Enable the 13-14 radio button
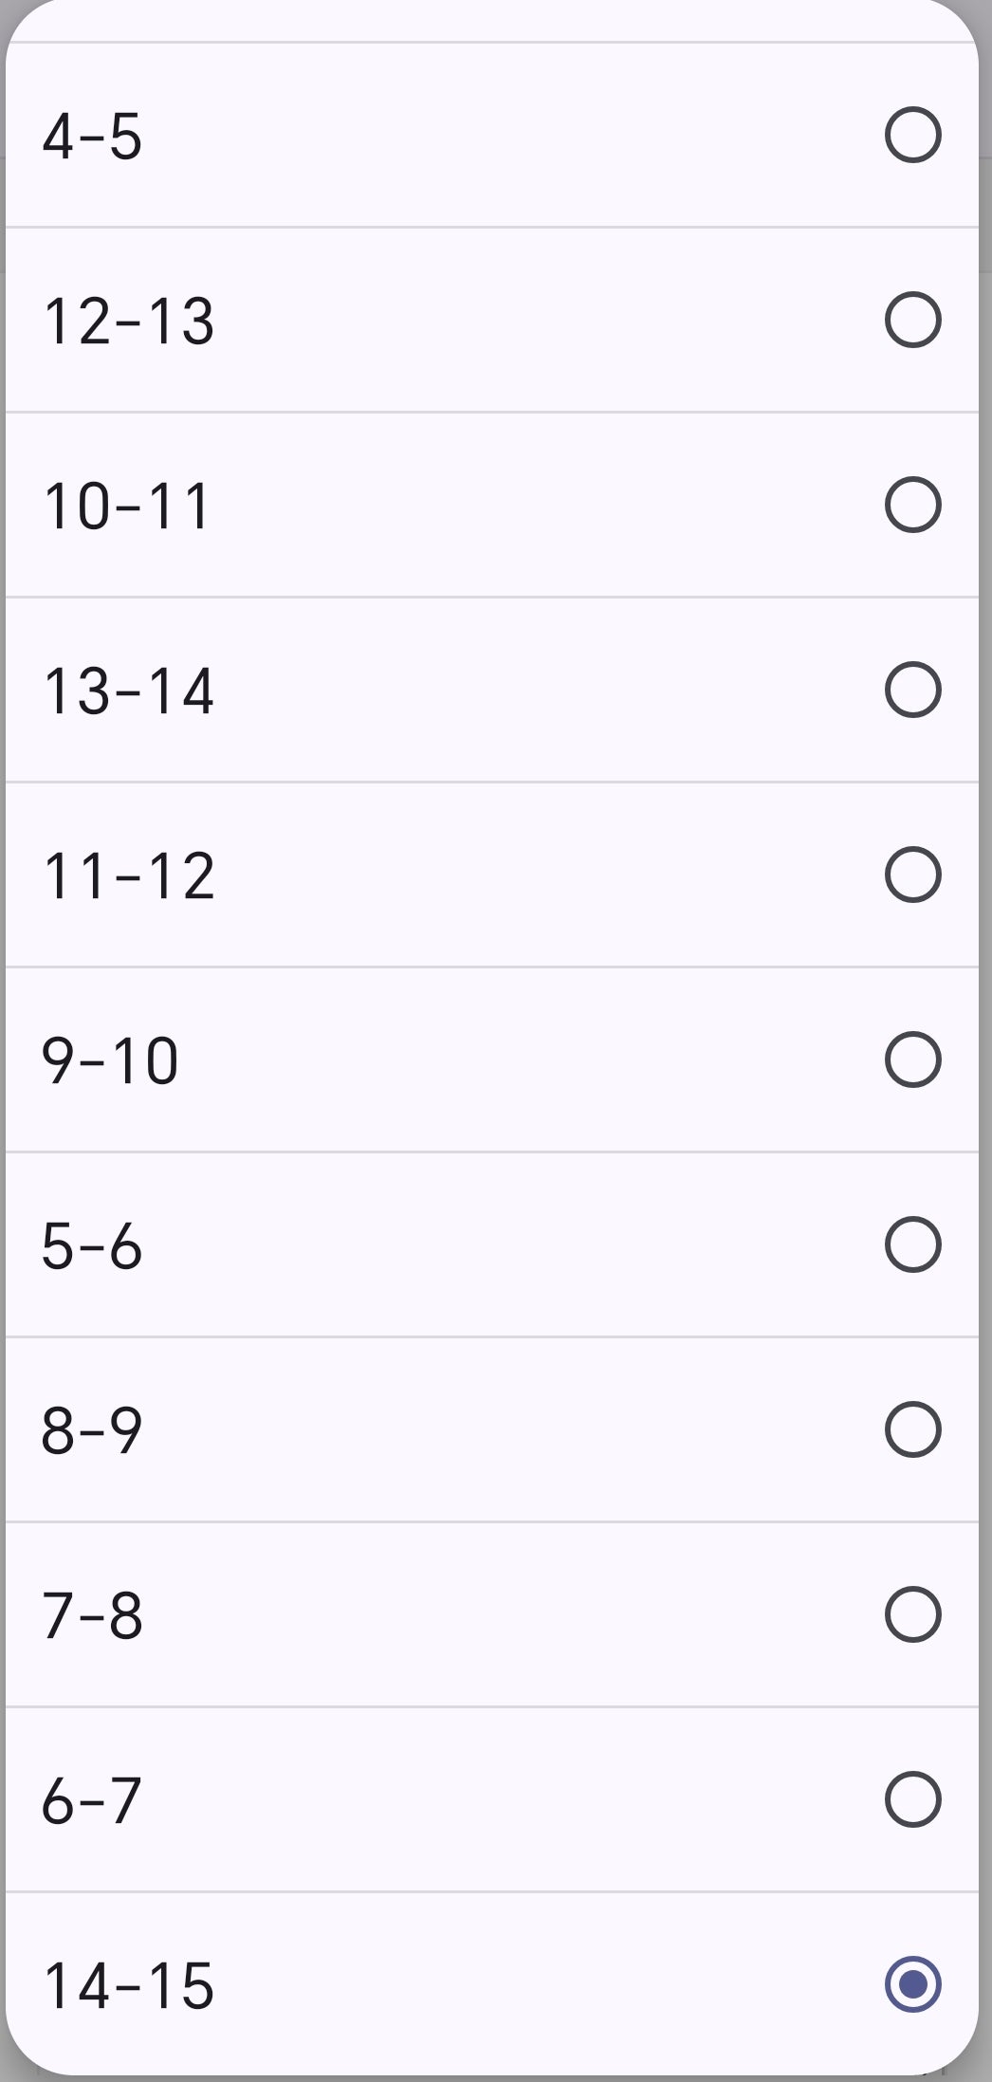This screenshot has height=2082, width=992. click(x=912, y=690)
